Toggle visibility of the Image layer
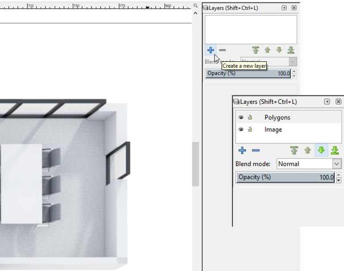Image resolution: width=344 pixels, height=271 pixels. tap(241, 129)
